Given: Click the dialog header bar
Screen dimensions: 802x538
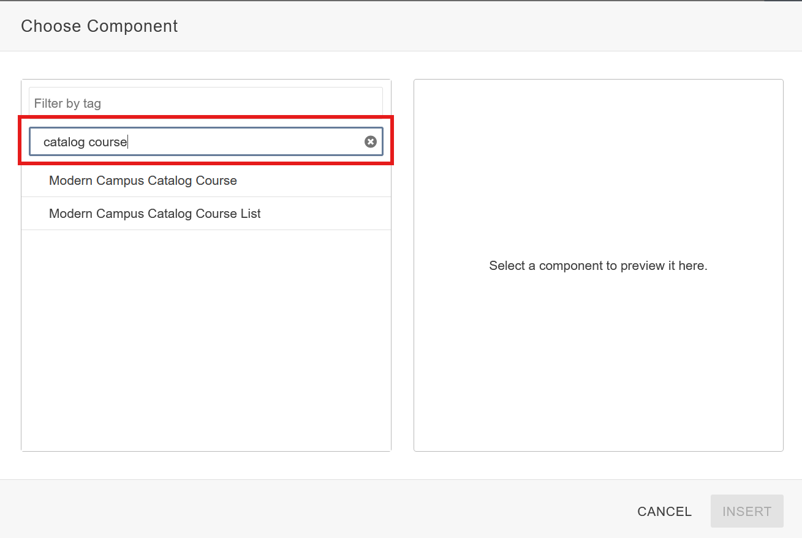Looking at the screenshot, I should tap(429, 26).
